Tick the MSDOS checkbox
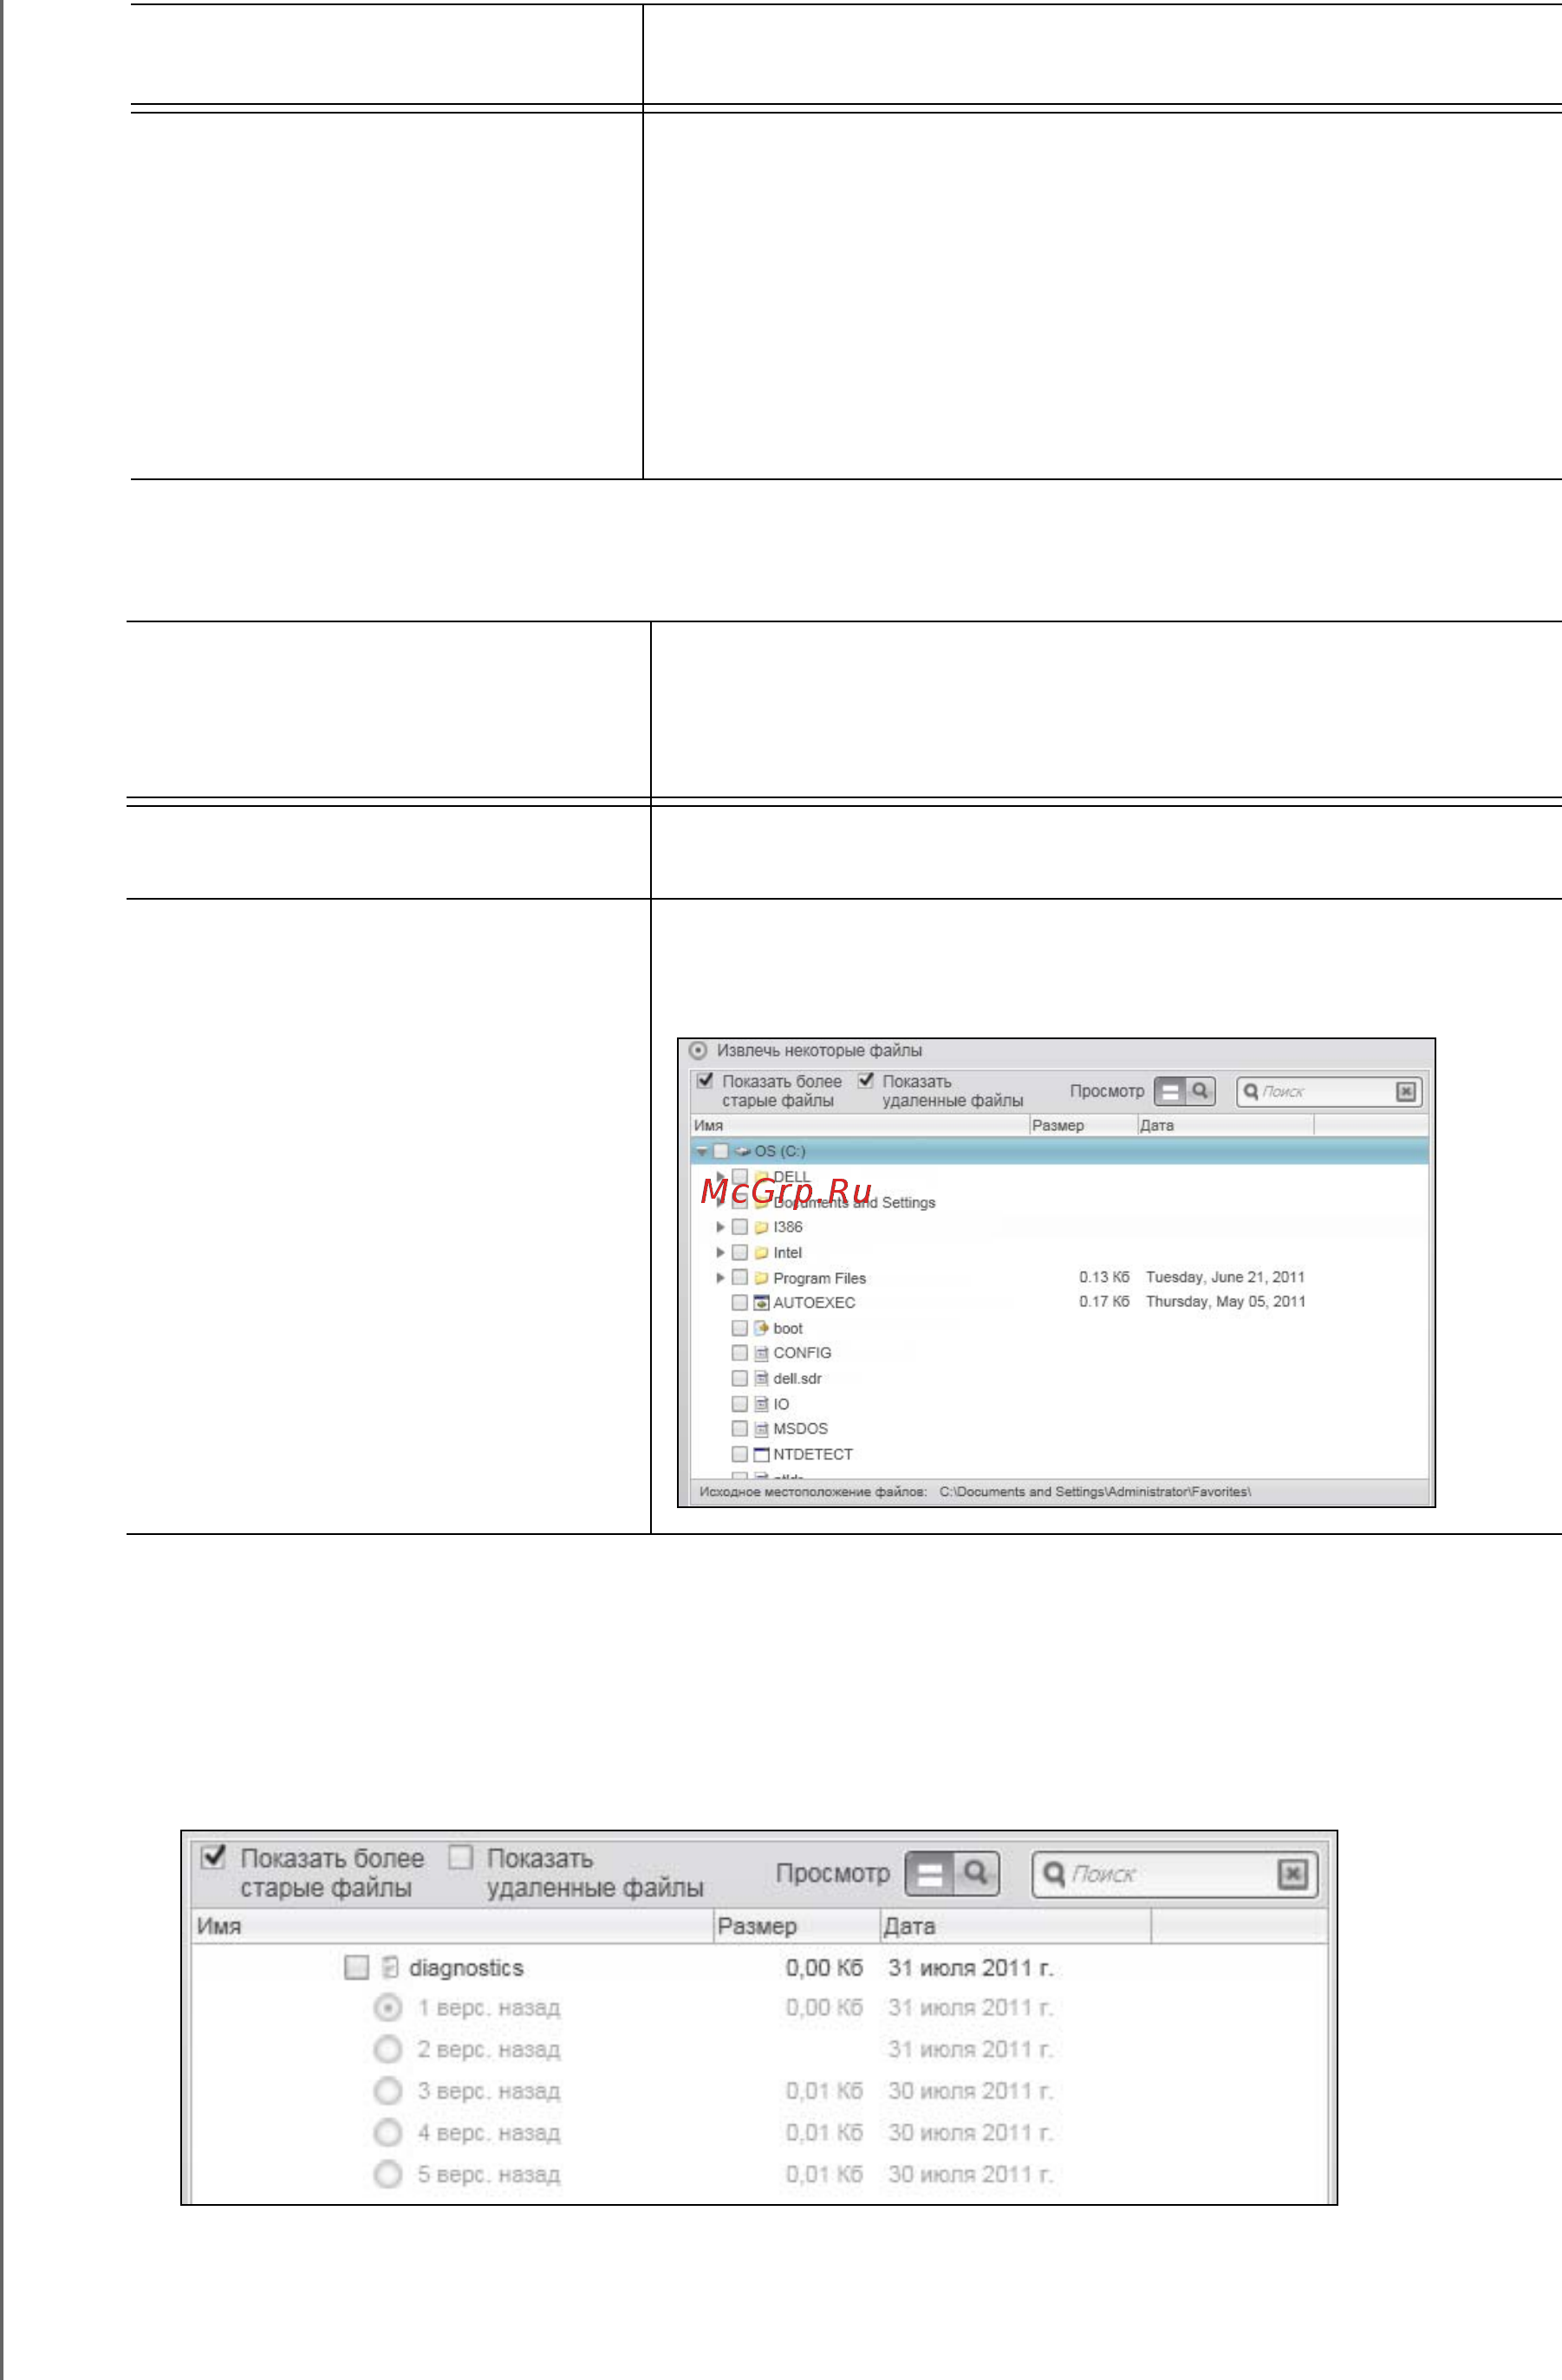This screenshot has width=1562, height=2380. click(740, 1429)
